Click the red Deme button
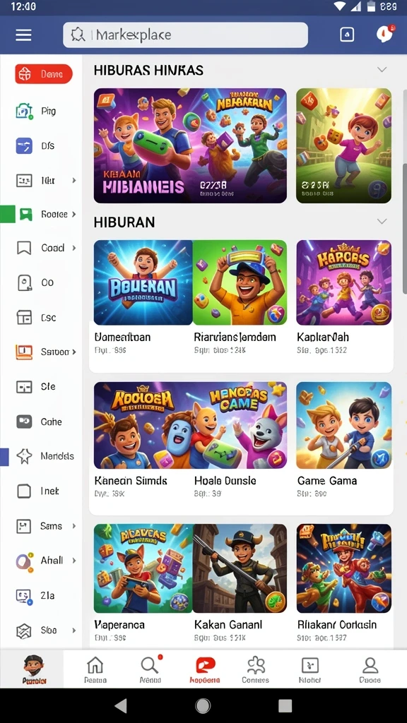 click(44, 73)
